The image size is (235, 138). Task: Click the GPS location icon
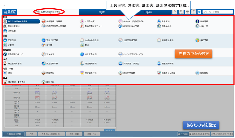175,12
